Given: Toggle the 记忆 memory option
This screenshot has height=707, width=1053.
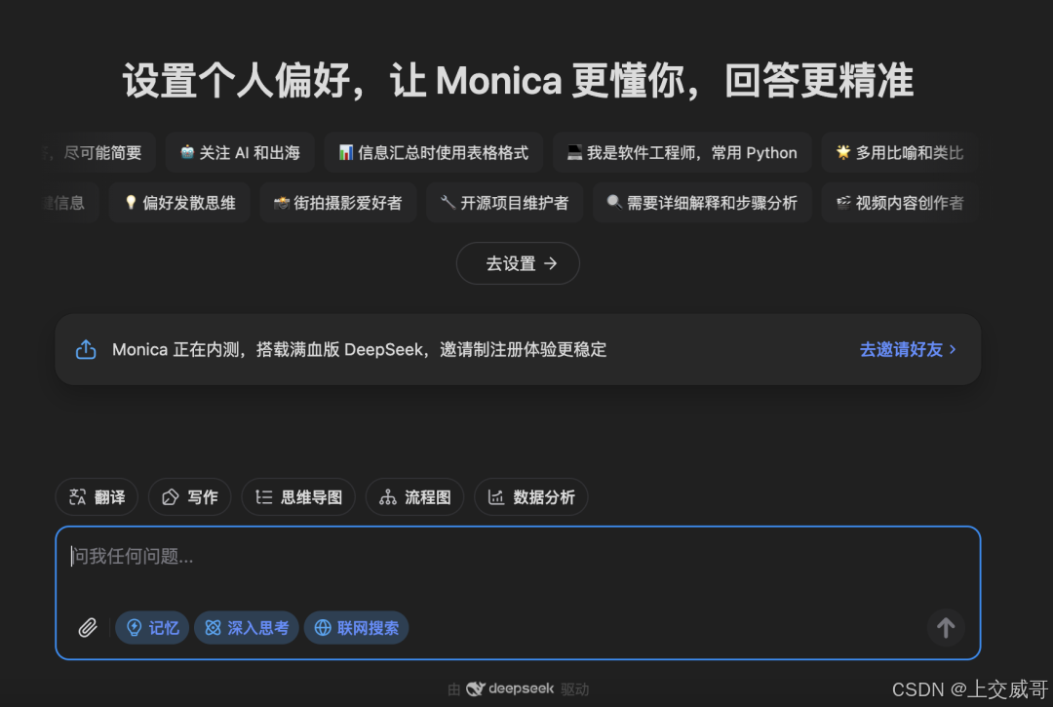Looking at the screenshot, I should click(152, 628).
